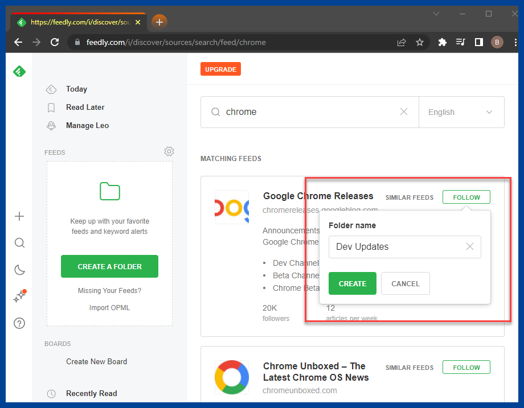This screenshot has width=524, height=408.
Task: Click CANCEL in folder popup
Action: pyautogui.click(x=406, y=283)
